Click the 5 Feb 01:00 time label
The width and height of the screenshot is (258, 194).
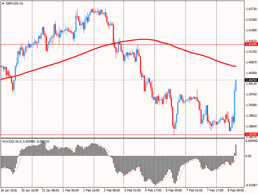133,190
